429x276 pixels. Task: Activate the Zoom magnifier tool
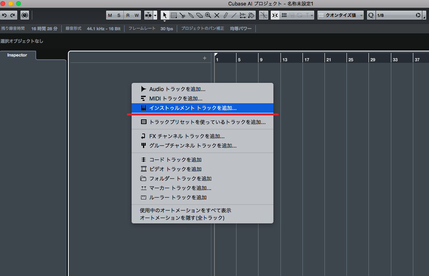tap(208, 15)
